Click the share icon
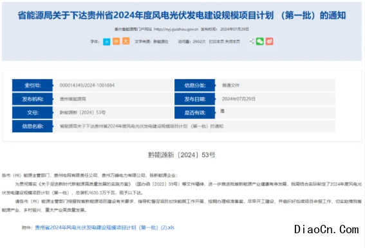The image size is (365, 248). pos(252,42)
